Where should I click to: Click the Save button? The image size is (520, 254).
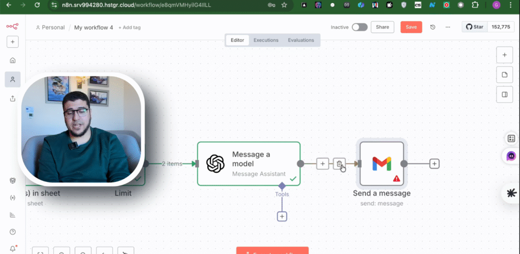tap(411, 27)
